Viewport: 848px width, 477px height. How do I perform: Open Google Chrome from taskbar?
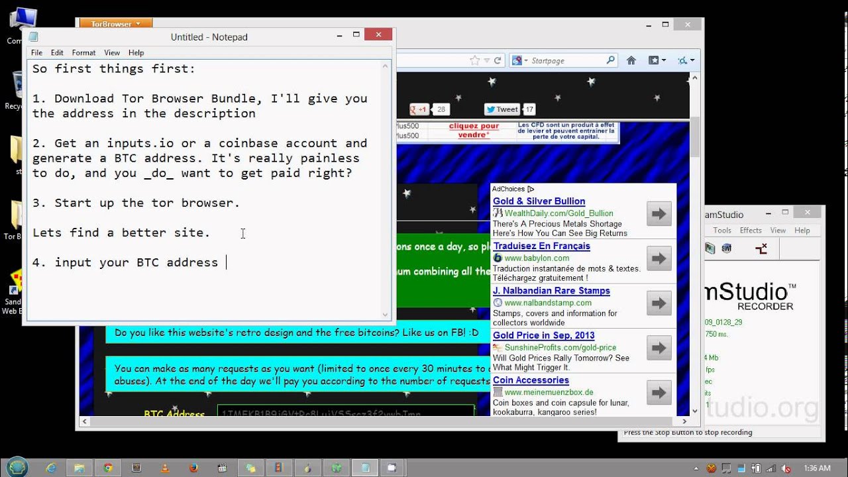pos(108,468)
